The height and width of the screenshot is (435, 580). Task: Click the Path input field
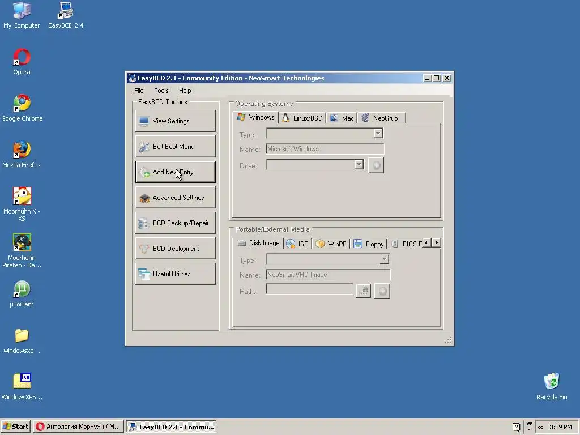[310, 289]
